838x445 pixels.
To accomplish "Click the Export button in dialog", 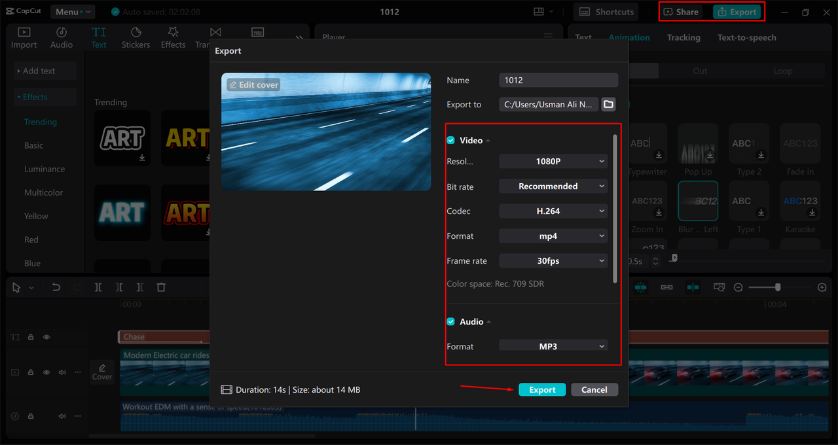I will pyautogui.click(x=542, y=389).
